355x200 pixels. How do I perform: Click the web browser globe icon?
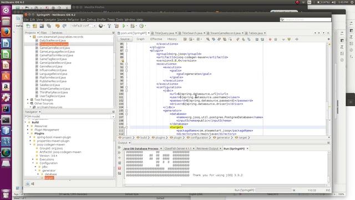(x=101, y=26)
